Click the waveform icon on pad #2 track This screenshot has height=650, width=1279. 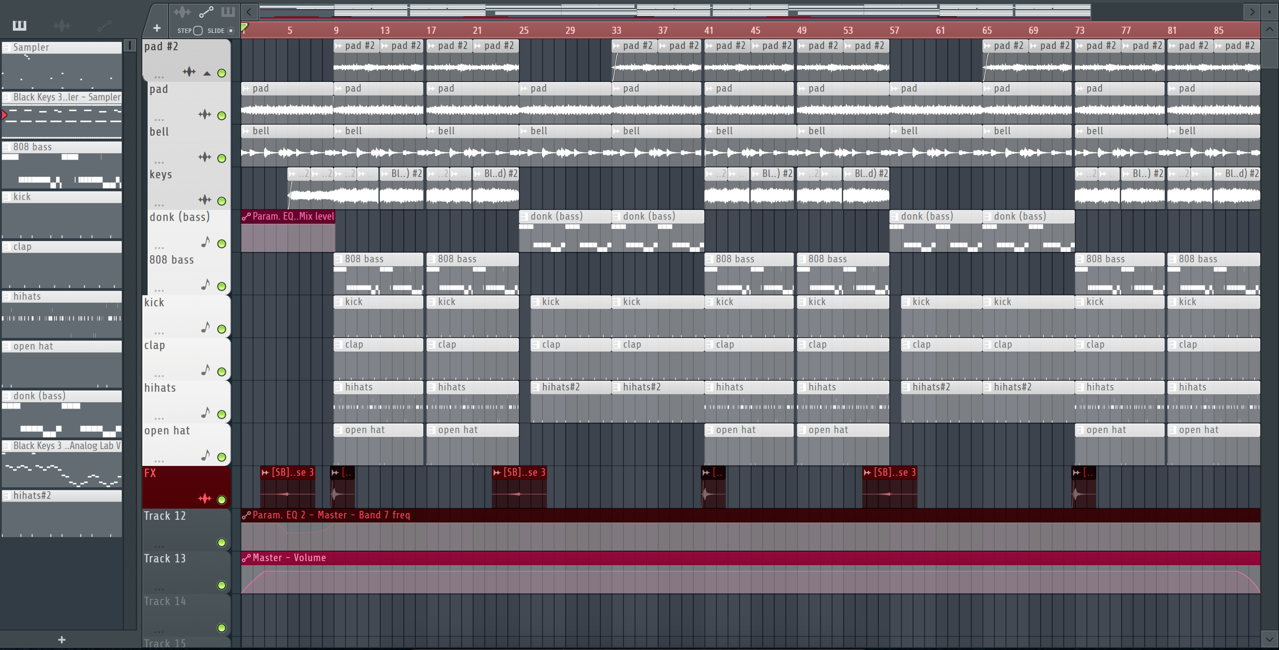pos(189,72)
